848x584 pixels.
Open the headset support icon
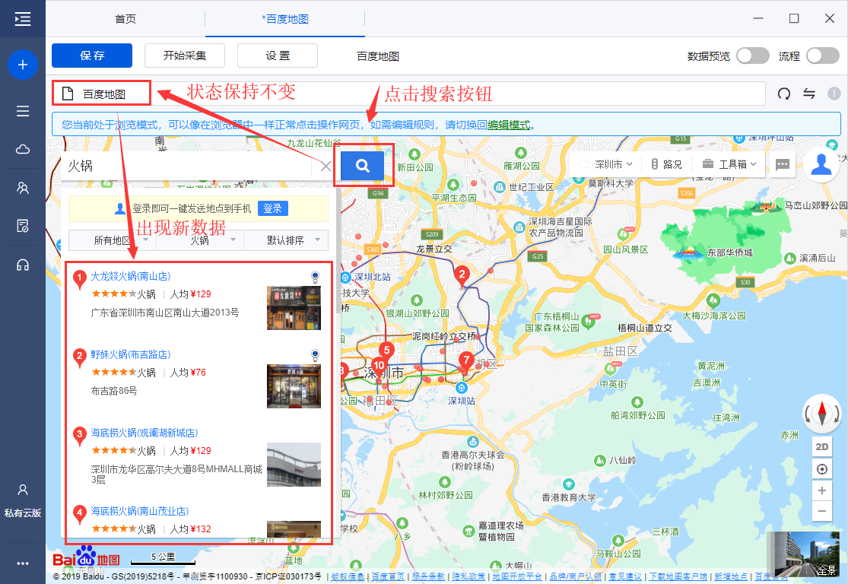click(x=23, y=265)
